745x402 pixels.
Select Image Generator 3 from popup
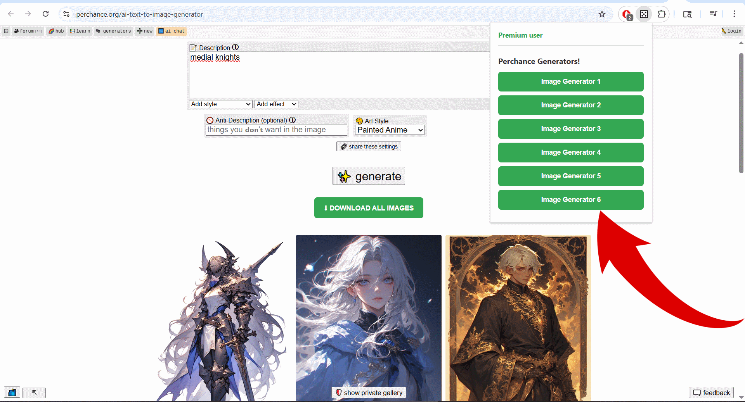(x=571, y=129)
